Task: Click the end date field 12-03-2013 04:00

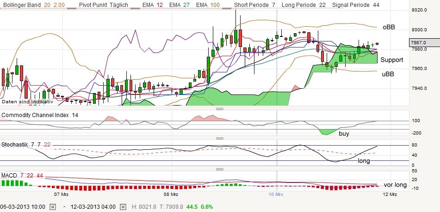Action: point(93,207)
